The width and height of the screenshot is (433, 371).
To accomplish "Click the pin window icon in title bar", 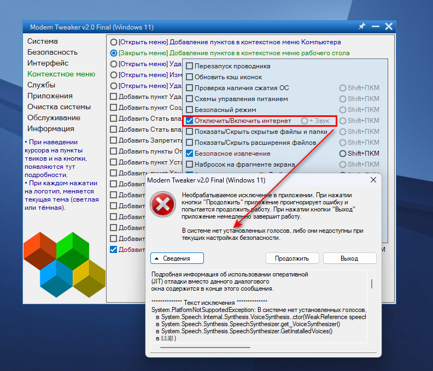I will (362, 27).
